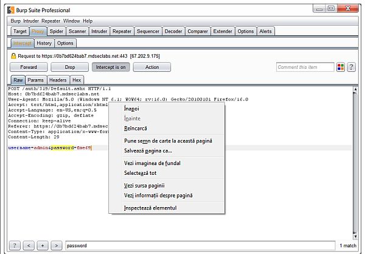The image size is (365, 254).
Task: Toggle the Intercept is on button
Action: point(111,67)
